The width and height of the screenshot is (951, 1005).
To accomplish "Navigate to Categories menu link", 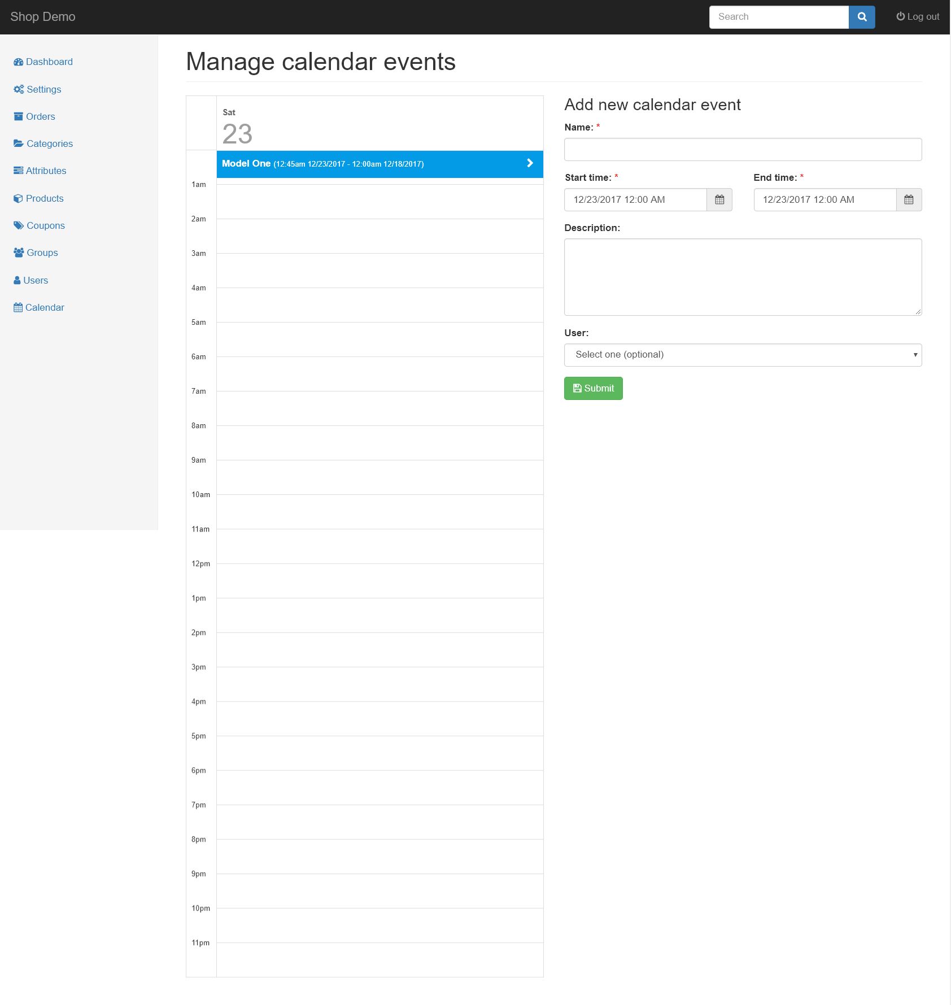I will tap(50, 143).
